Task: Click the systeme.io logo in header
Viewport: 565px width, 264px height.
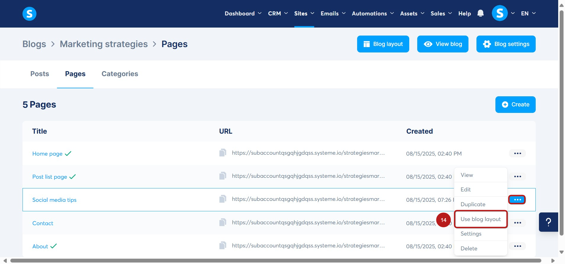Action: pos(29,14)
